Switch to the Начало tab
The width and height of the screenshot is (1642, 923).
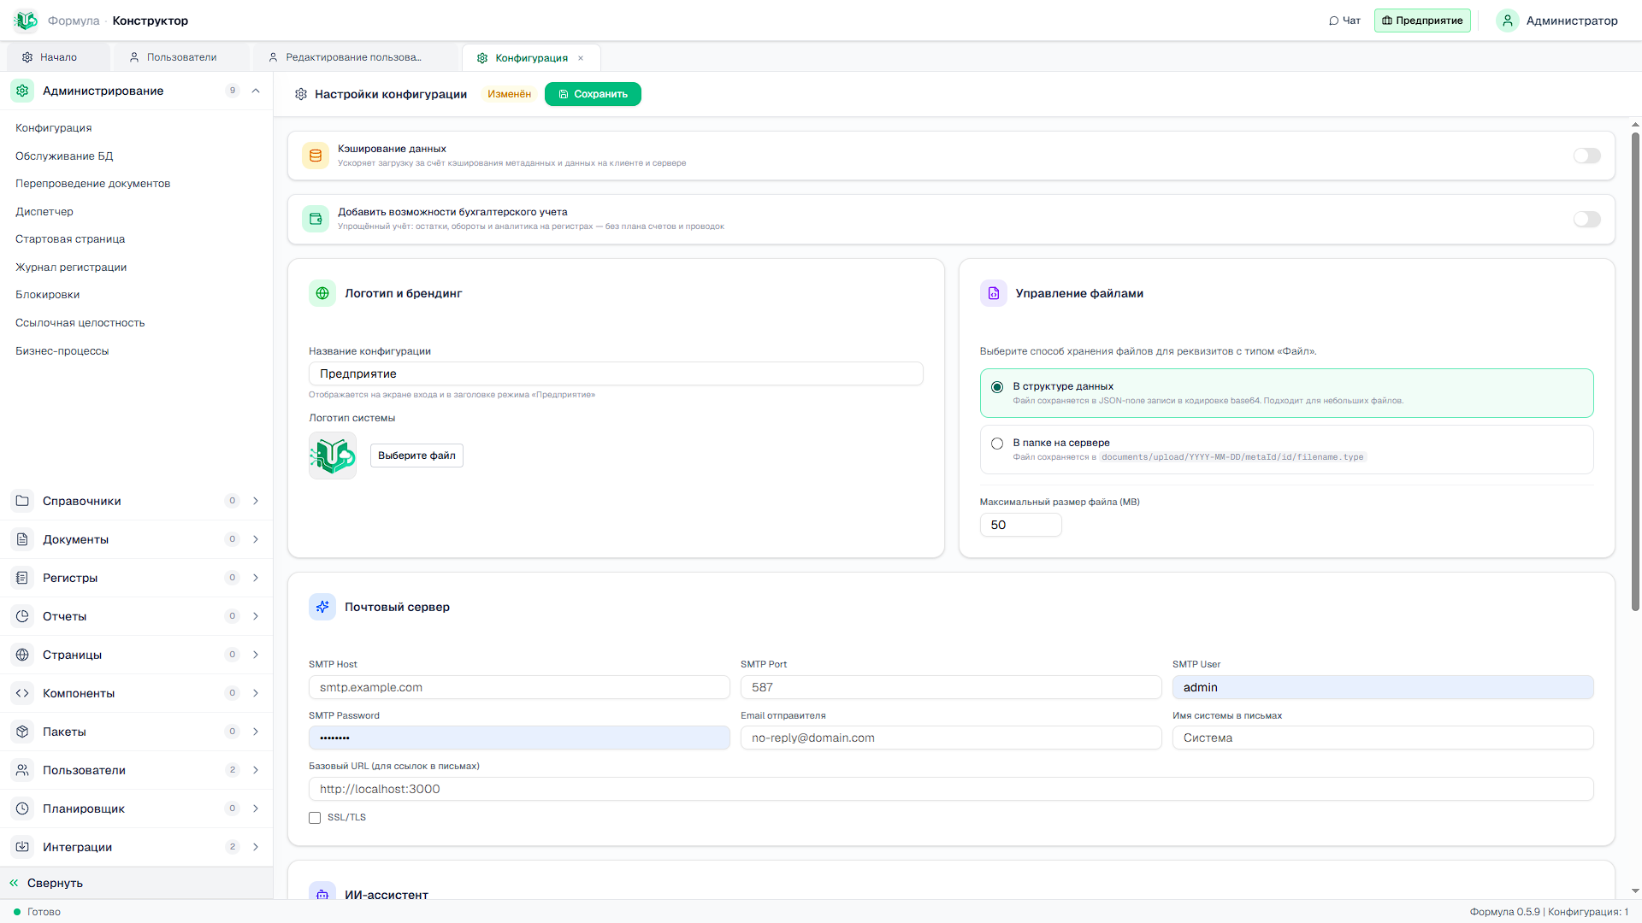point(58,57)
